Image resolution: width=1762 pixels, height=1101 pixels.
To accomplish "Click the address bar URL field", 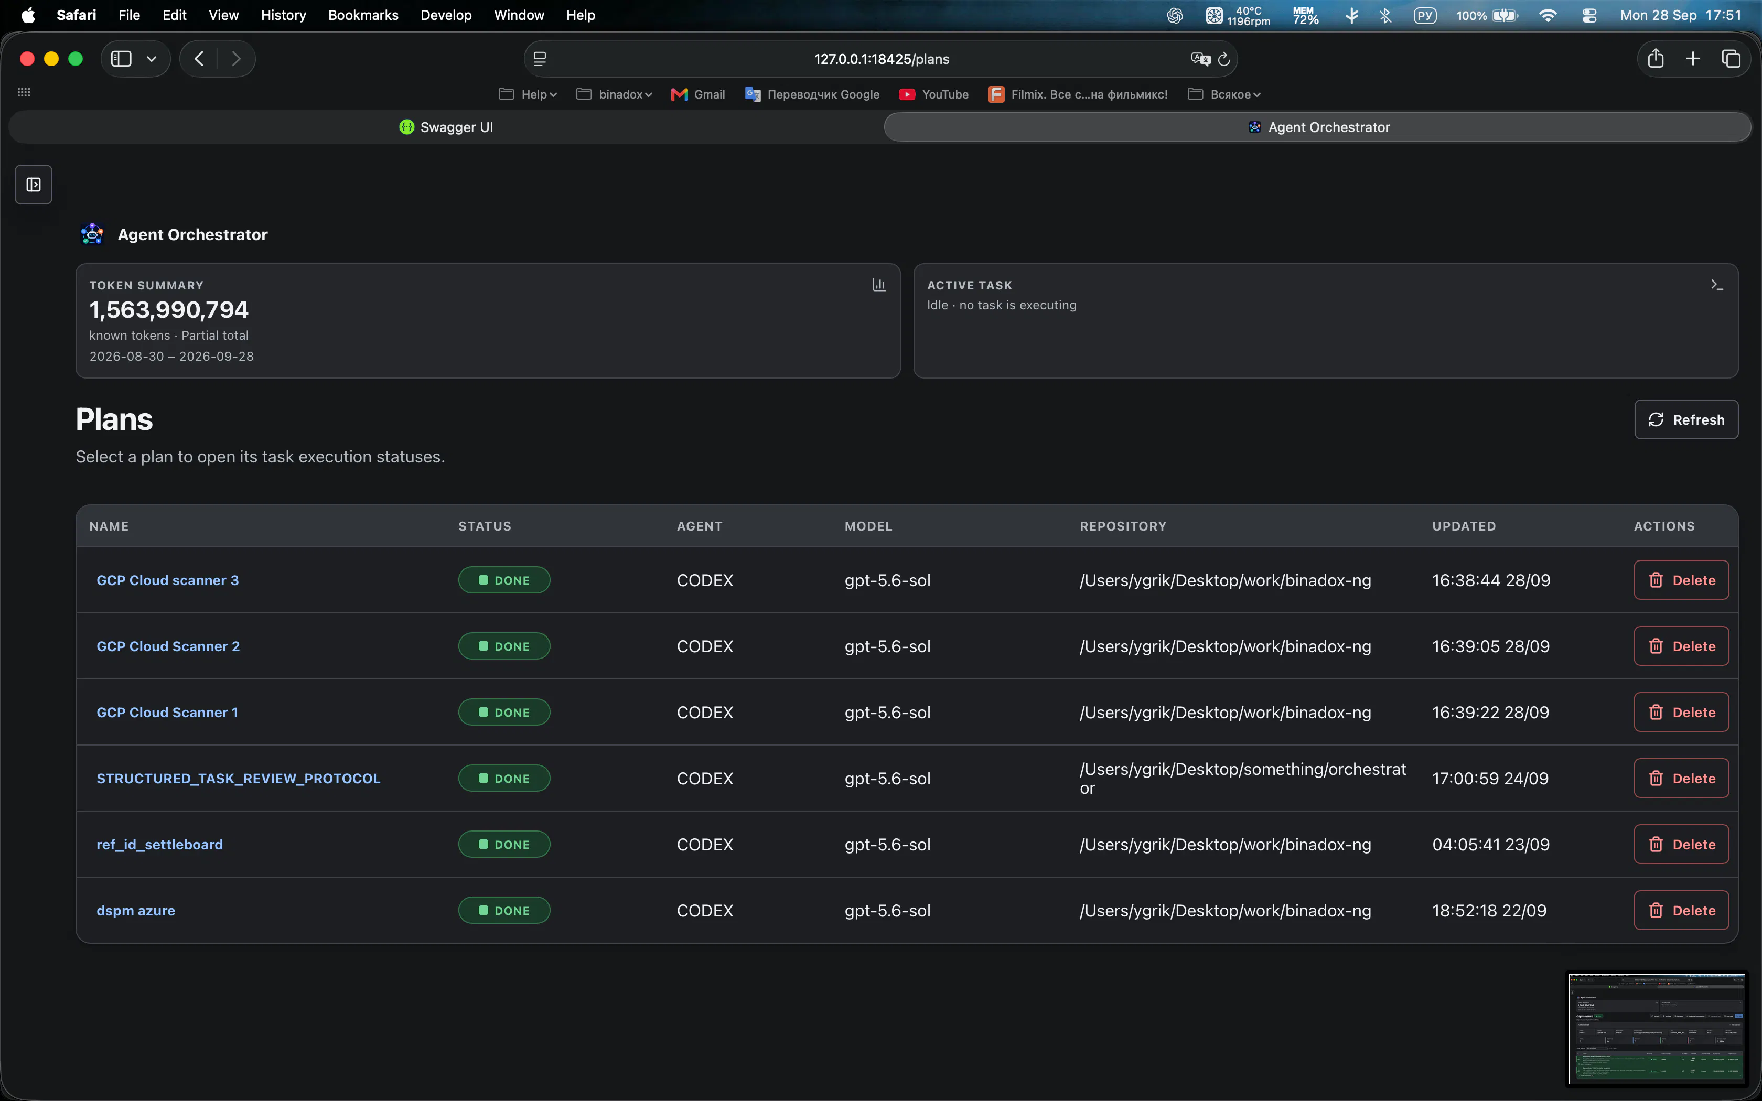I will (x=881, y=59).
